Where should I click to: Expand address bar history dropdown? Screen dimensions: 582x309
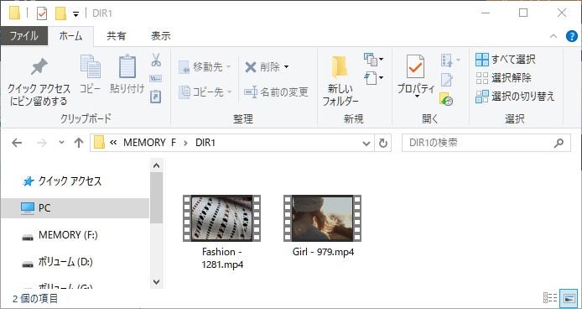(366, 143)
